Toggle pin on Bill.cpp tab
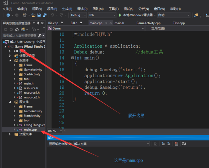This screenshot has height=168, width=209. coord(62,23)
